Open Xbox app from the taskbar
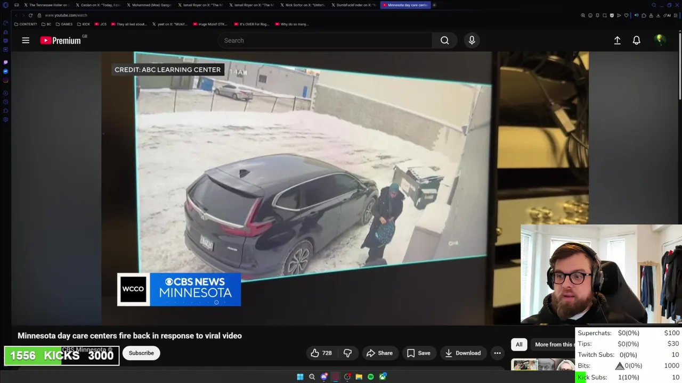 [383, 377]
